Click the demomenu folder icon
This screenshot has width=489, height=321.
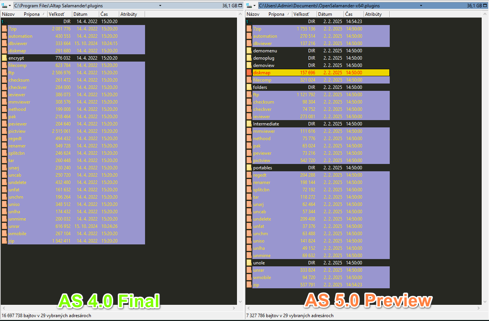tap(249, 51)
